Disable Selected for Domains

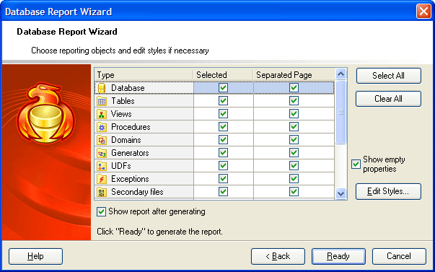coord(224,140)
